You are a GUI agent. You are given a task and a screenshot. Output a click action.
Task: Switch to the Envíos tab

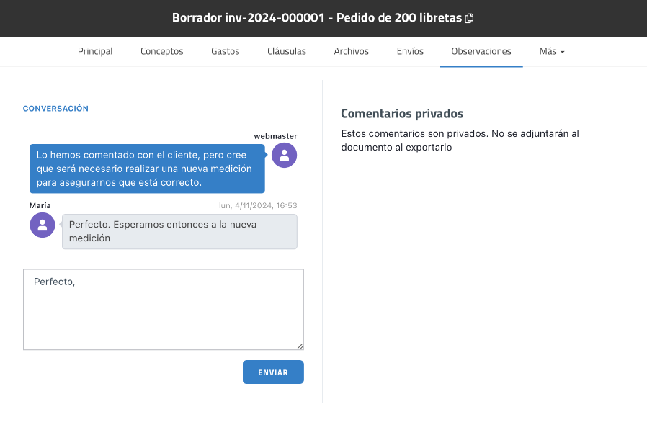(x=410, y=52)
